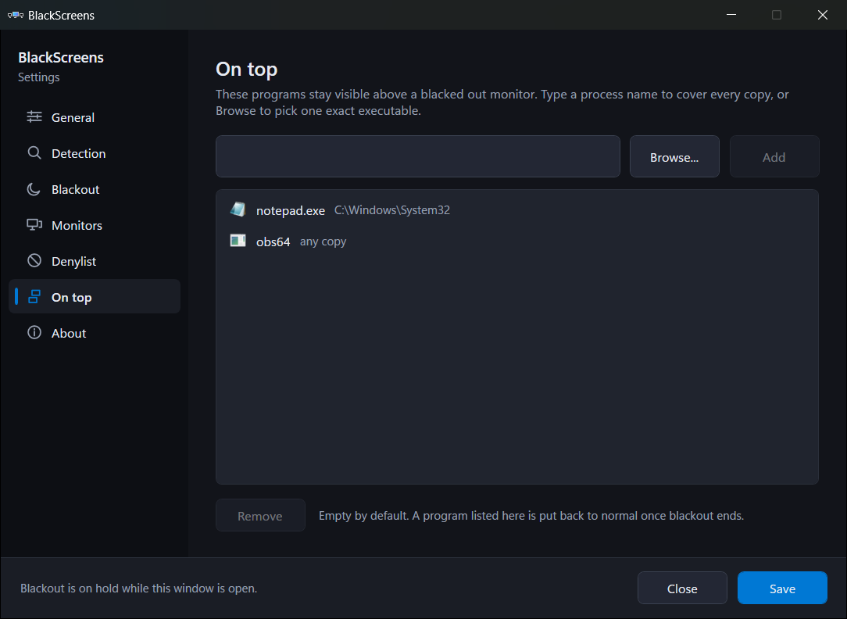Click the Close button in the footer

[x=682, y=589]
